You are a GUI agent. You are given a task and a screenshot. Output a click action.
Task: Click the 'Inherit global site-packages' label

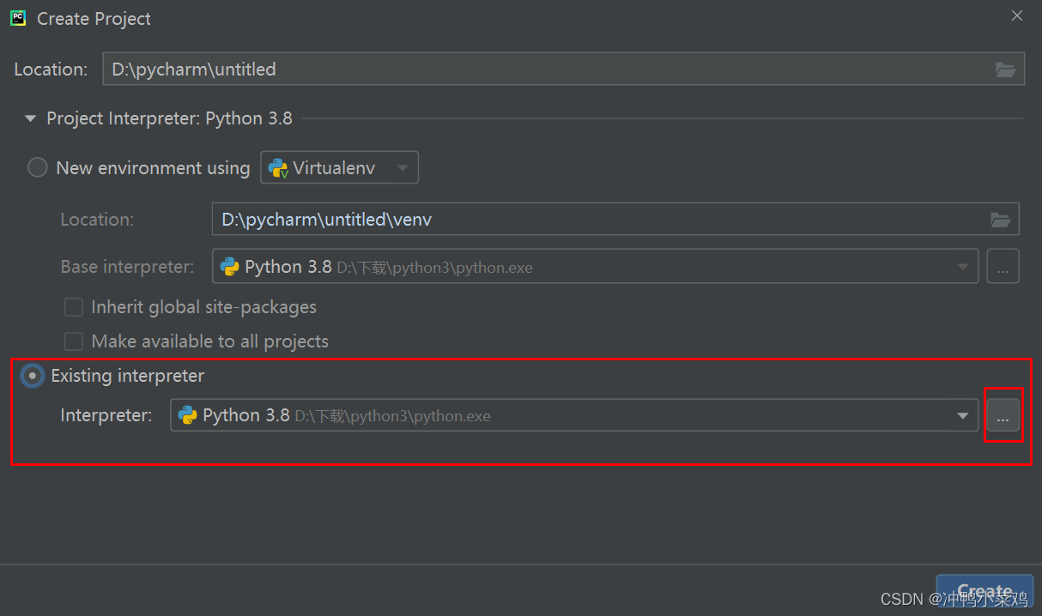(x=203, y=307)
